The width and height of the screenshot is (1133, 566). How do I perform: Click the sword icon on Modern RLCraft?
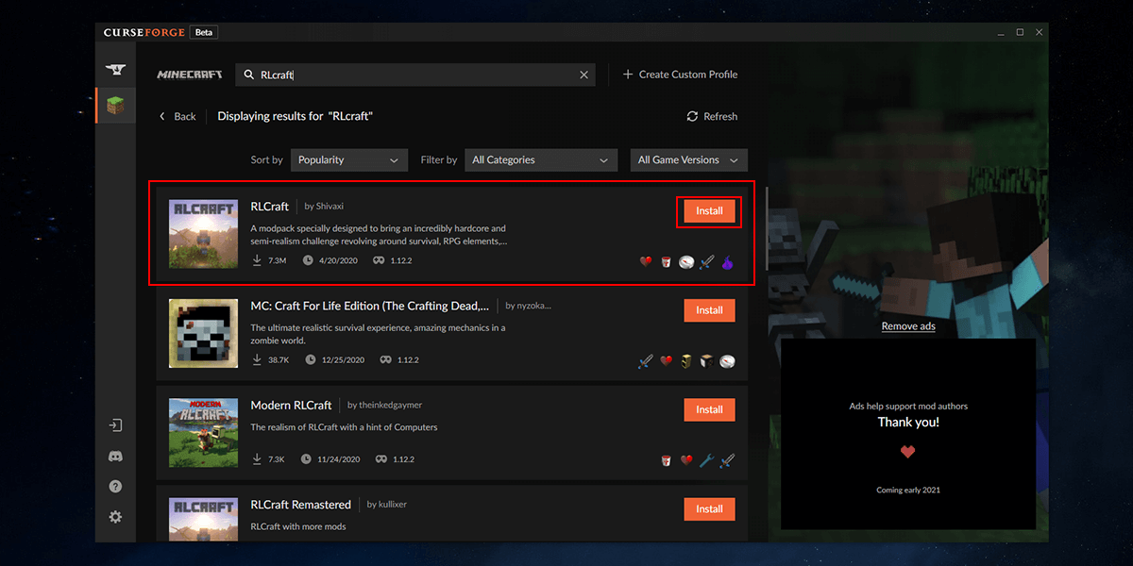point(727,460)
